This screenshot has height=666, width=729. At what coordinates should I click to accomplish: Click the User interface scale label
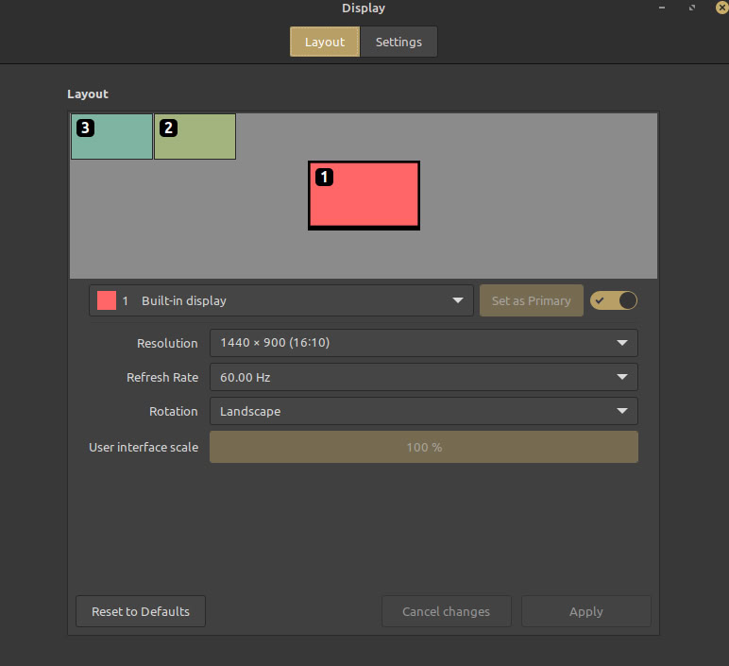[x=144, y=447]
